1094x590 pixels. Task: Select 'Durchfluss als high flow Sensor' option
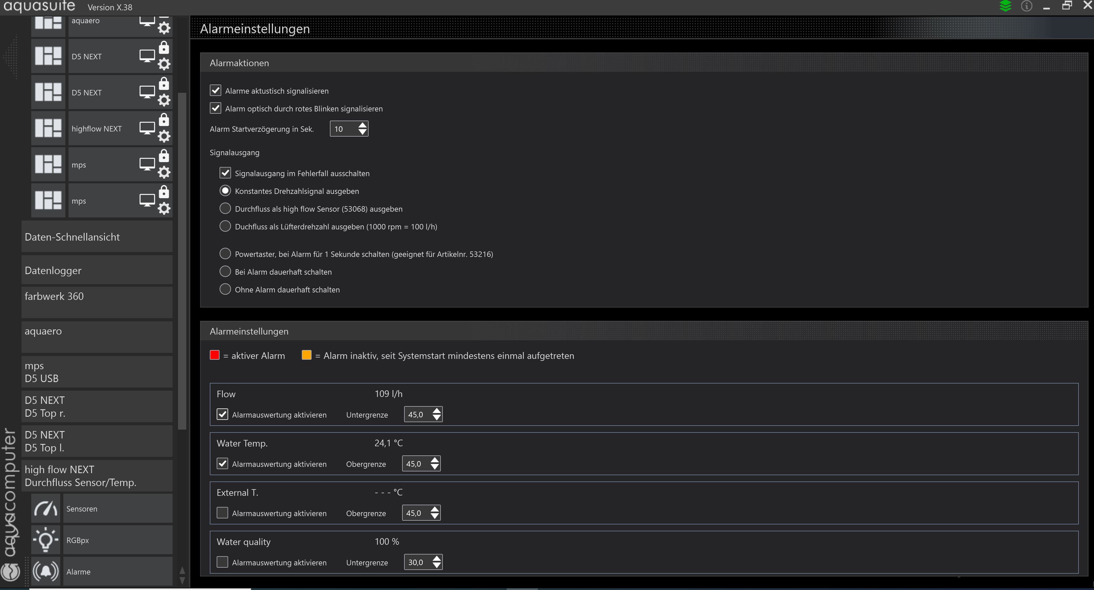click(x=225, y=209)
